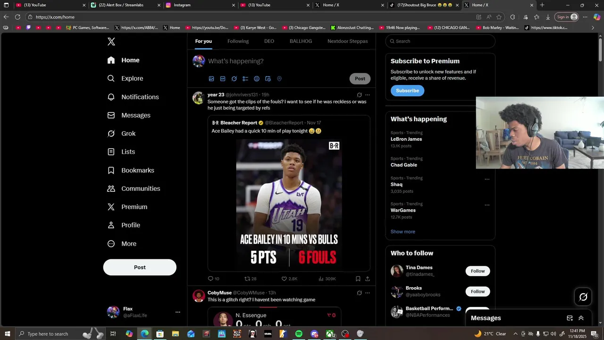Open Bookmarks from the sidebar
This screenshot has width=604, height=340.
[x=131, y=170]
